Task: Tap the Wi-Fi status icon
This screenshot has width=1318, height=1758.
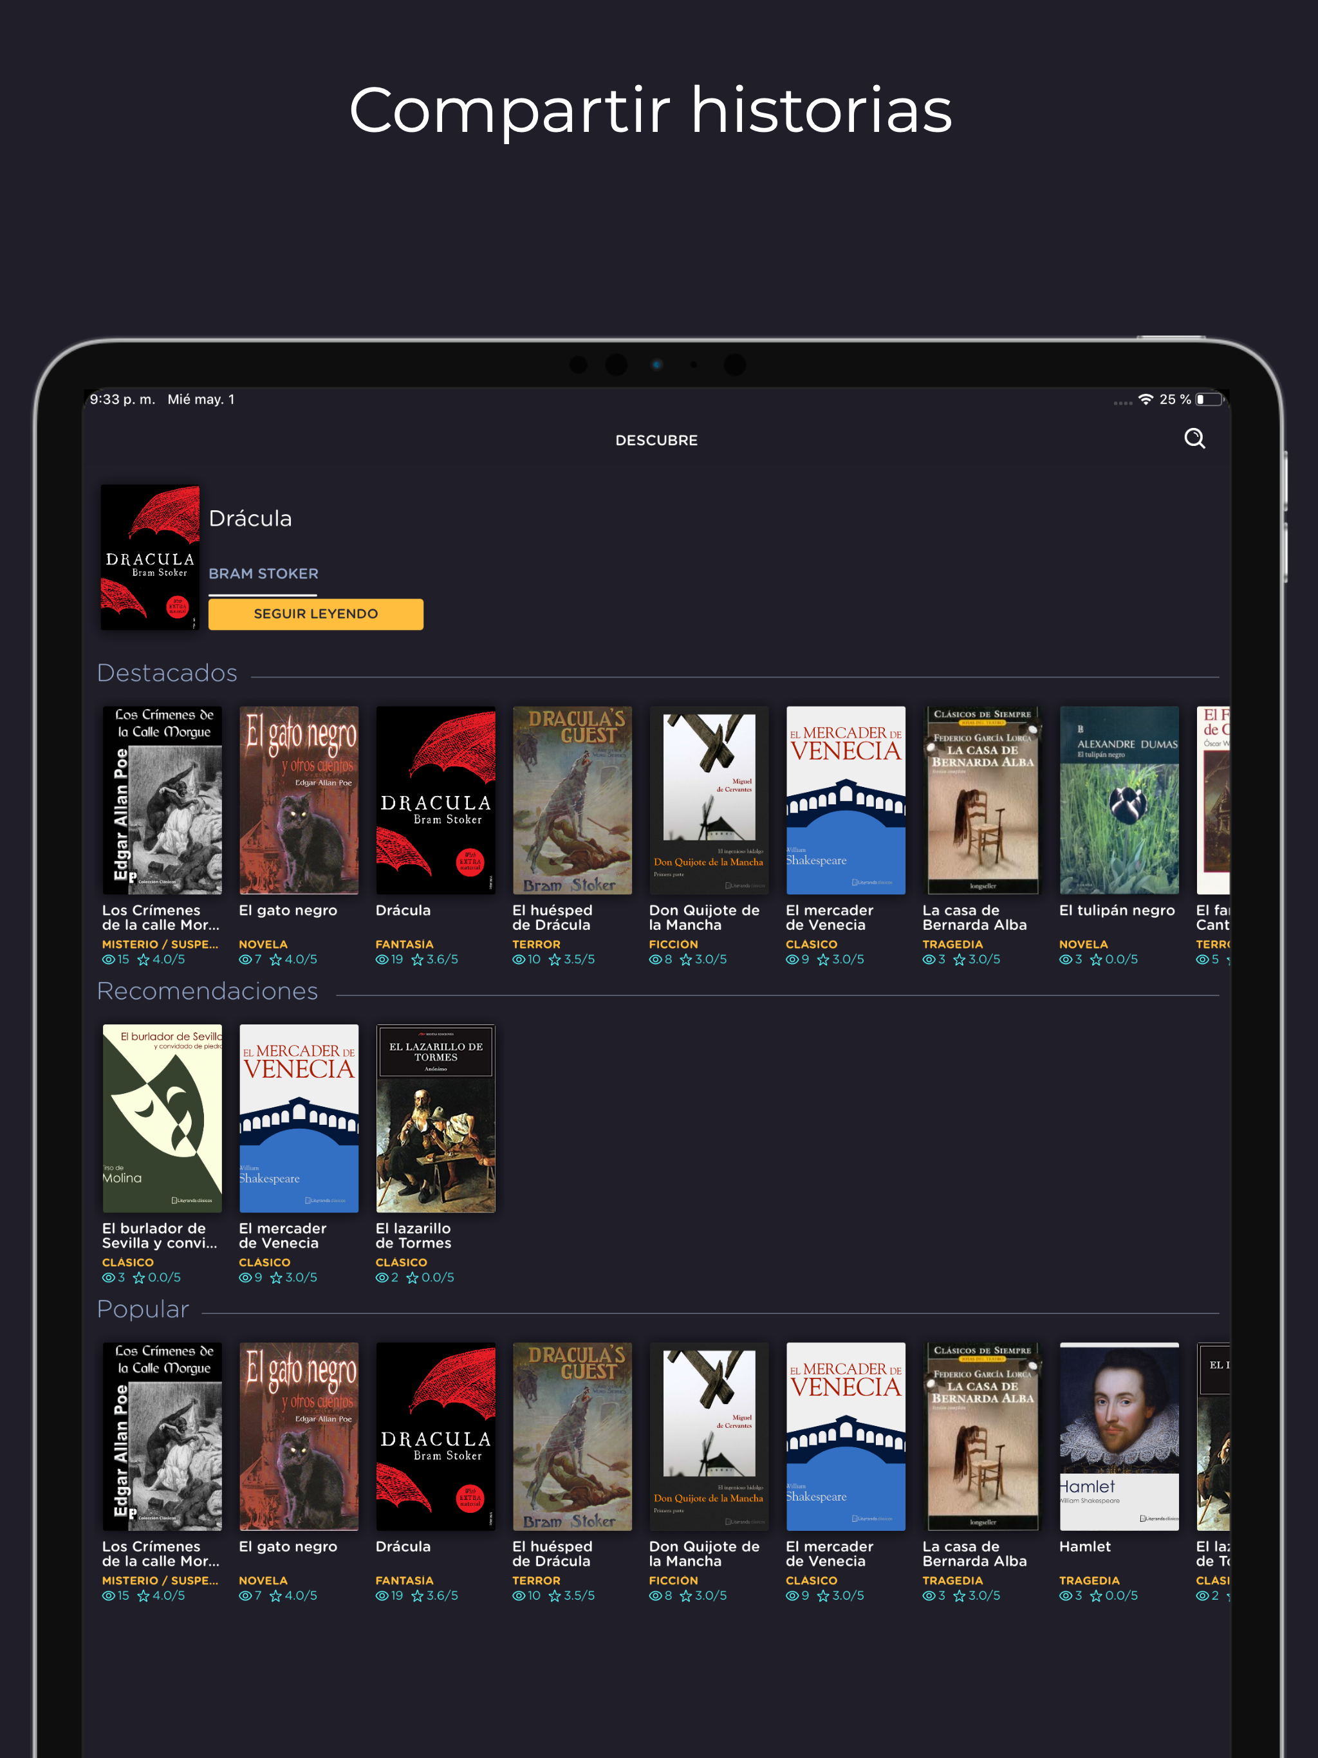Action: [1146, 399]
